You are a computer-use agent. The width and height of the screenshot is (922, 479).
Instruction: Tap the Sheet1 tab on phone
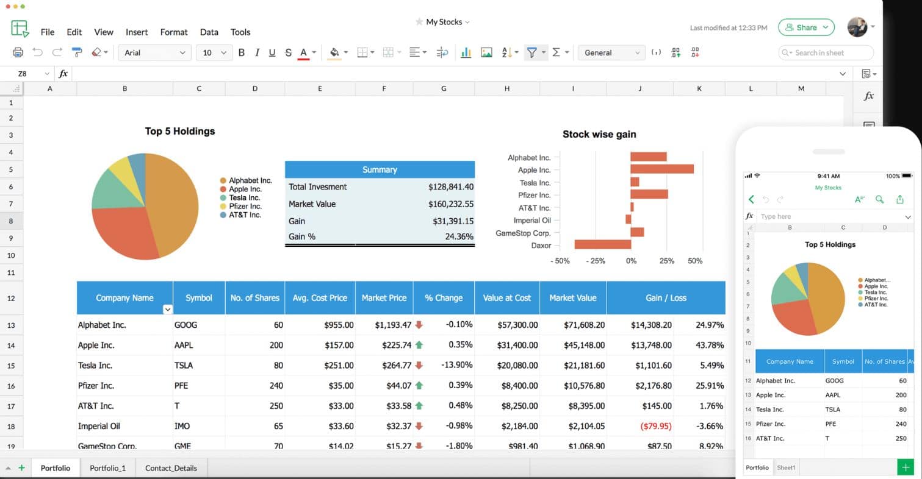[x=786, y=467]
